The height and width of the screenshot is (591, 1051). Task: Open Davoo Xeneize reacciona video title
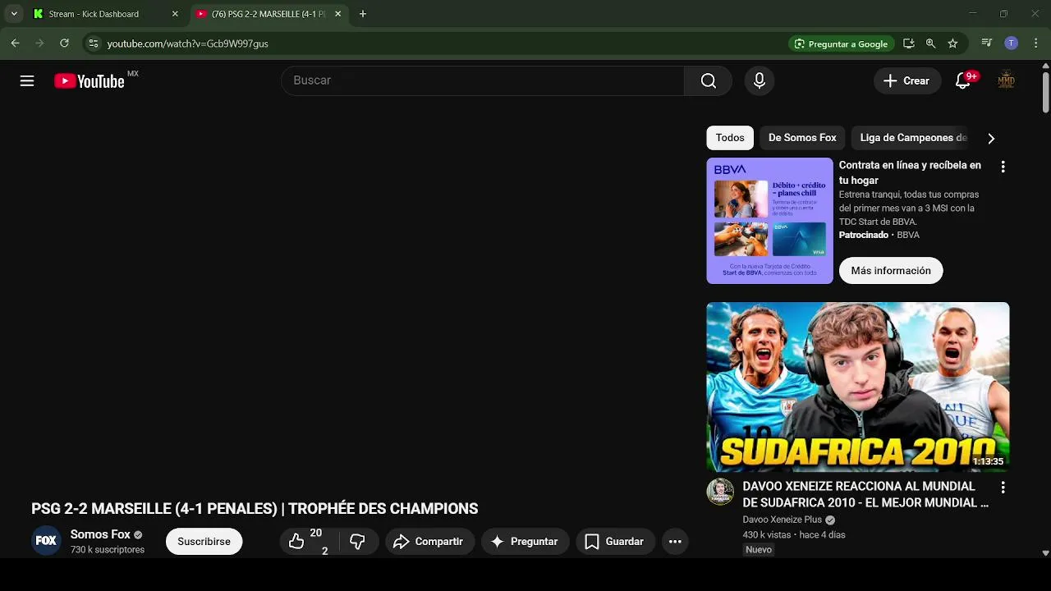tap(865, 494)
